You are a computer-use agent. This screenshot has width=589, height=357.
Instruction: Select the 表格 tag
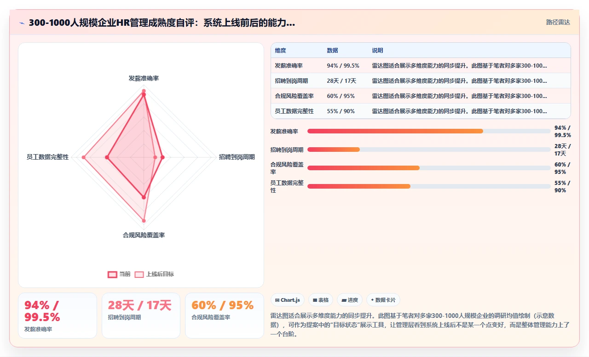pyautogui.click(x=321, y=300)
